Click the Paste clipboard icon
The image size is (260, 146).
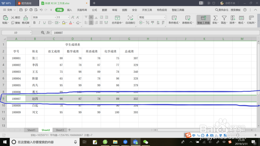pos(5,18)
